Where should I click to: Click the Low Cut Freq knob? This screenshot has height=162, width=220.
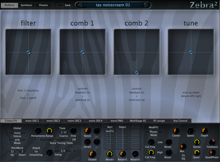tap(151, 142)
